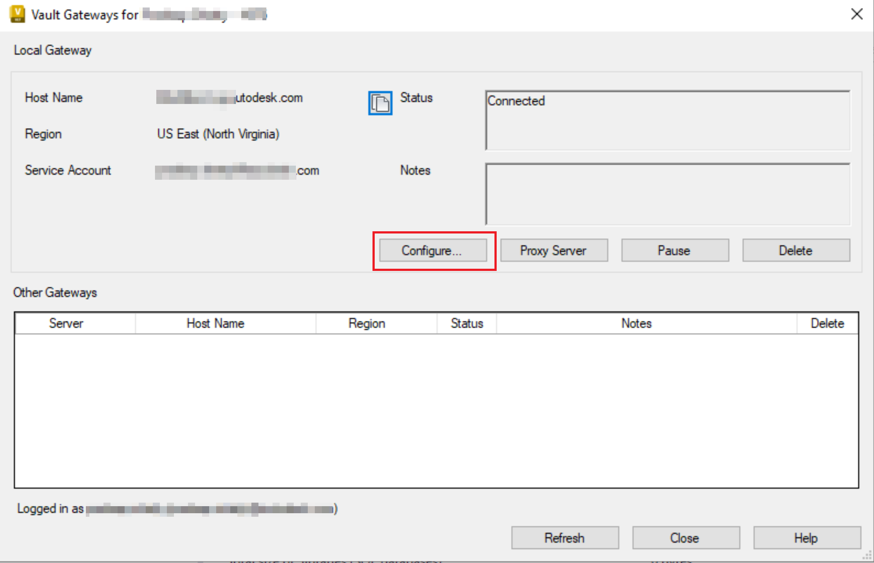Click the dialog close X button
The width and height of the screenshot is (874, 563).
[857, 14]
